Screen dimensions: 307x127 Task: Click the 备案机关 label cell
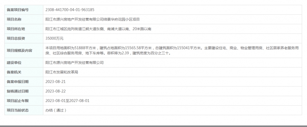point(24,72)
